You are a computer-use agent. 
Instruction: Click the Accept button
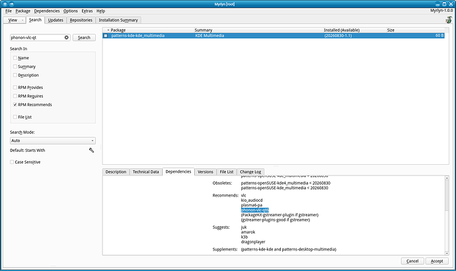pos(437,261)
